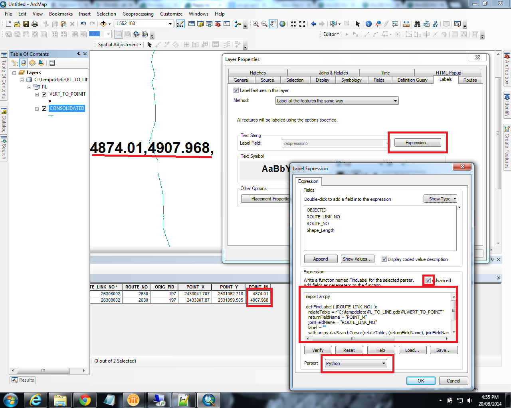Image resolution: width=511 pixels, height=408 pixels.
Task: Click the Append button
Action: (x=321, y=259)
